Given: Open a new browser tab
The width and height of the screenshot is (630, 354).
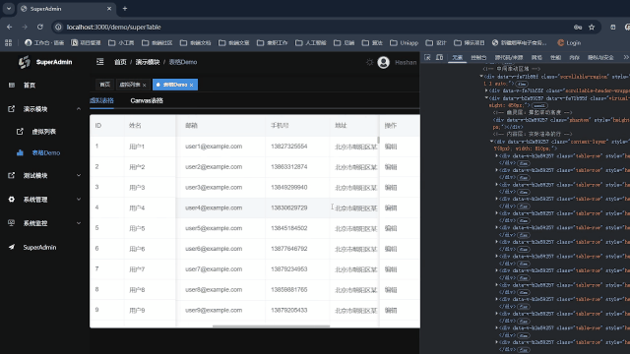Looking at the screenshot, I should [125, 9].
